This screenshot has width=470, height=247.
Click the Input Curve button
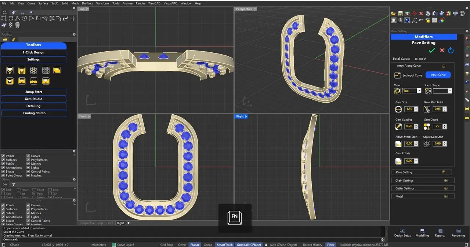click(438, 75)
